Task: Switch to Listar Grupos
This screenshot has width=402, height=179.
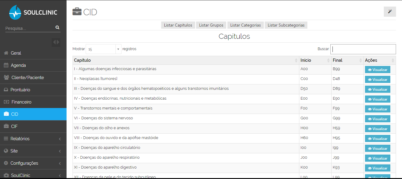Action: coord(211,25)
